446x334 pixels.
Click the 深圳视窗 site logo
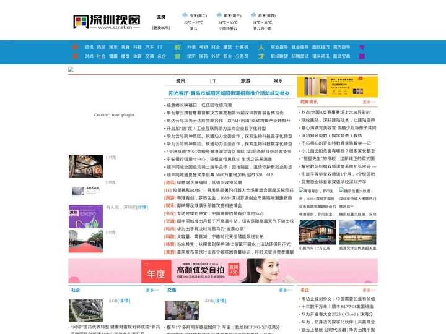click(107, 22)
